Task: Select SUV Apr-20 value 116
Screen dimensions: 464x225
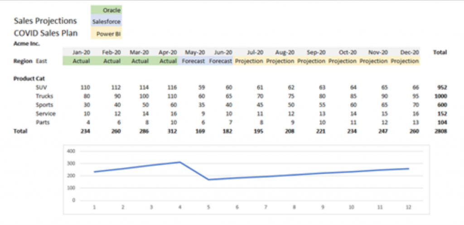Action: point(172,87)
